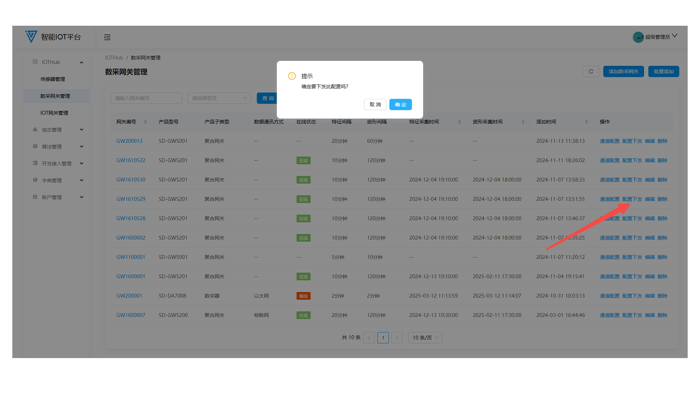The height and width of the screenshot is (394, 700).
Task: Sort by 添加时间 column
Action: pyautogui.click(x=586, y=122)
